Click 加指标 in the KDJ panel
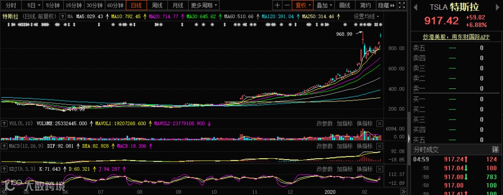The width and height of the screenshot is (503, 195). point(345,168)
